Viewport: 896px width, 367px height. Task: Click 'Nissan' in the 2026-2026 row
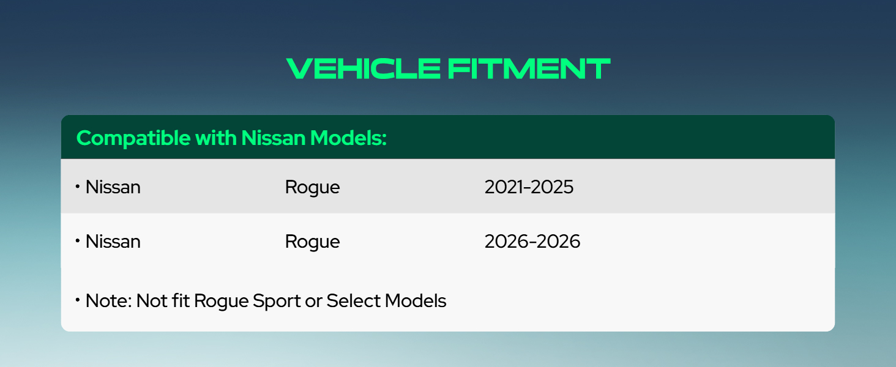pyautogui.click(x=113, y=242)
